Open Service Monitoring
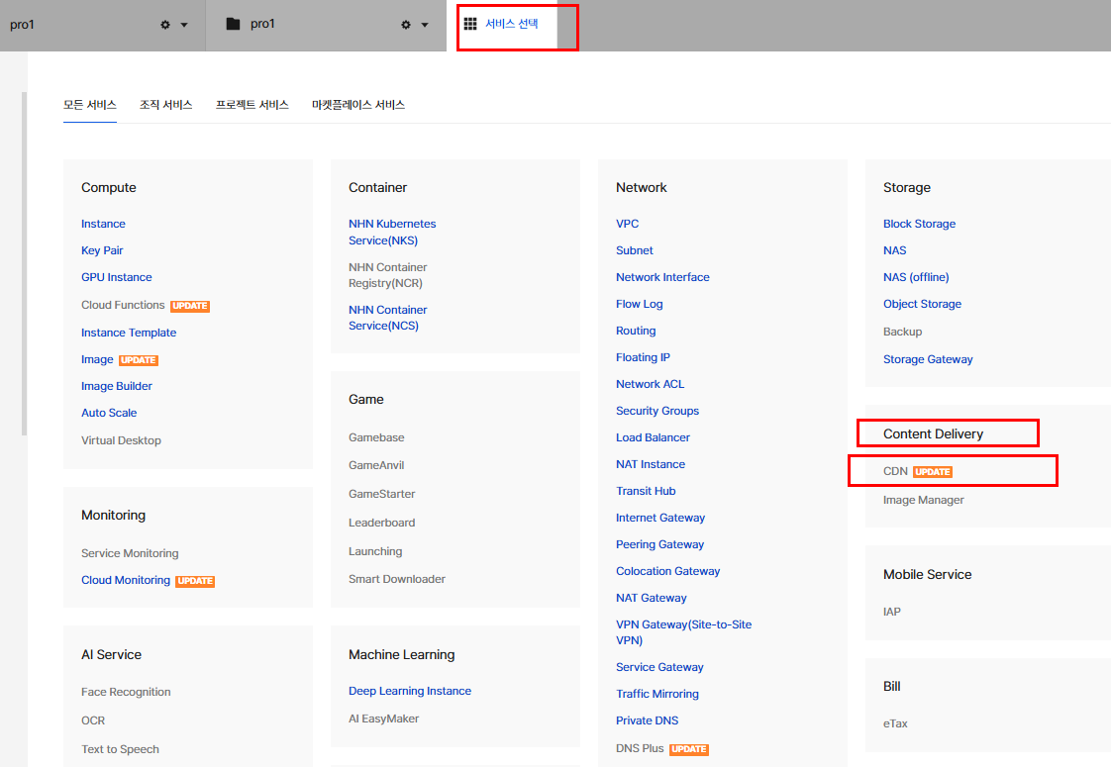The width and height of the screenshot is (1111, 767). (x=130, y=553)
